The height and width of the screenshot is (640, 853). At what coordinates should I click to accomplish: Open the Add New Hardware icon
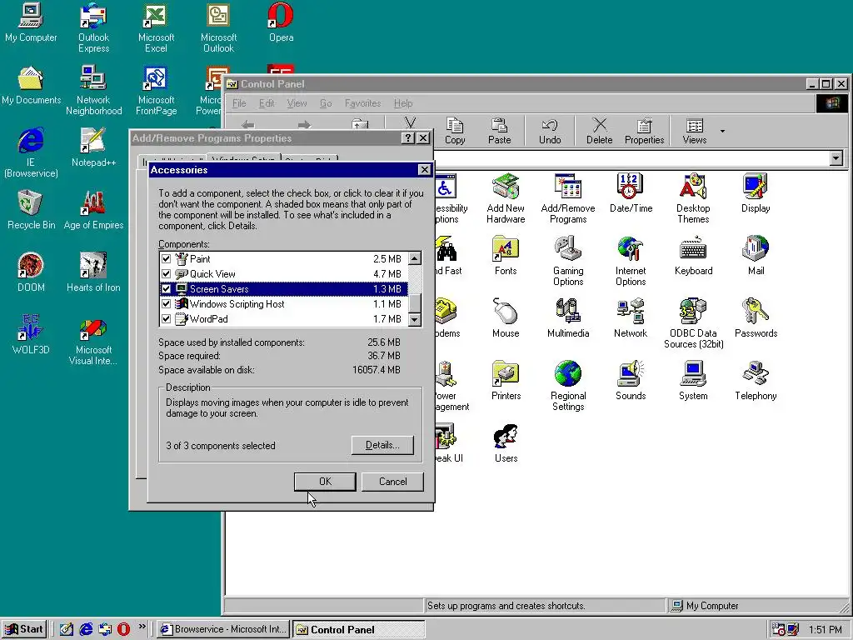506,198
